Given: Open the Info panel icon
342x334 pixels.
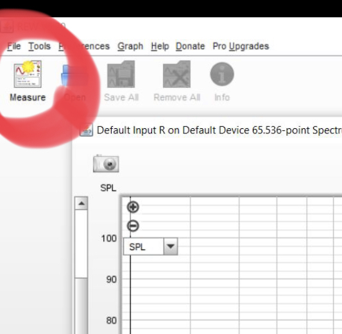Looking at the screenshot, I should (x=222, y=74).
